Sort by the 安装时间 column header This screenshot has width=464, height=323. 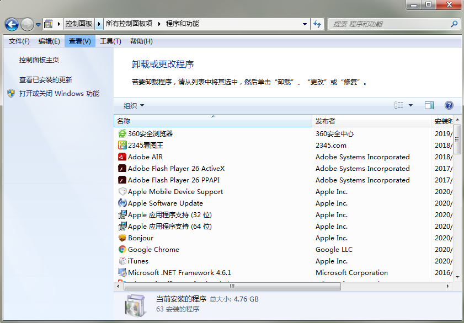(x=442, y=121)
